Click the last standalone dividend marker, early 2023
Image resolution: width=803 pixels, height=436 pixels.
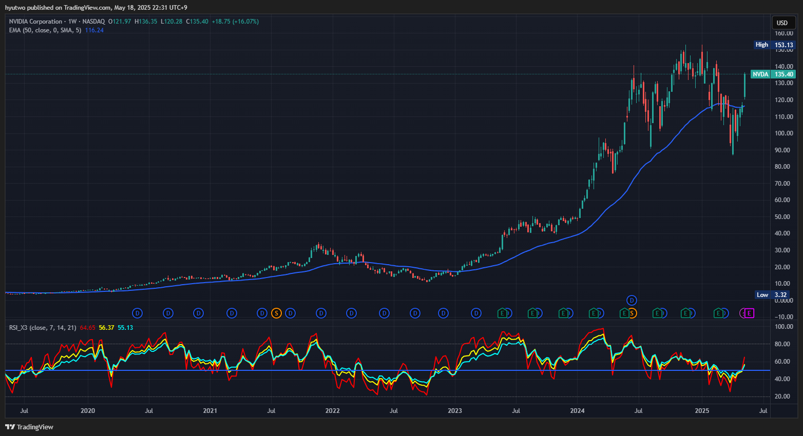(x=476, y=313)
